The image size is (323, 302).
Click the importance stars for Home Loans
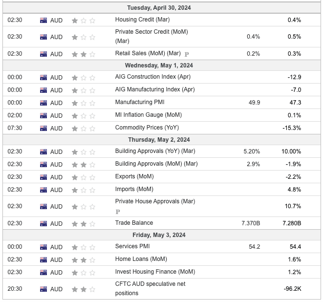tap(84, 259)
